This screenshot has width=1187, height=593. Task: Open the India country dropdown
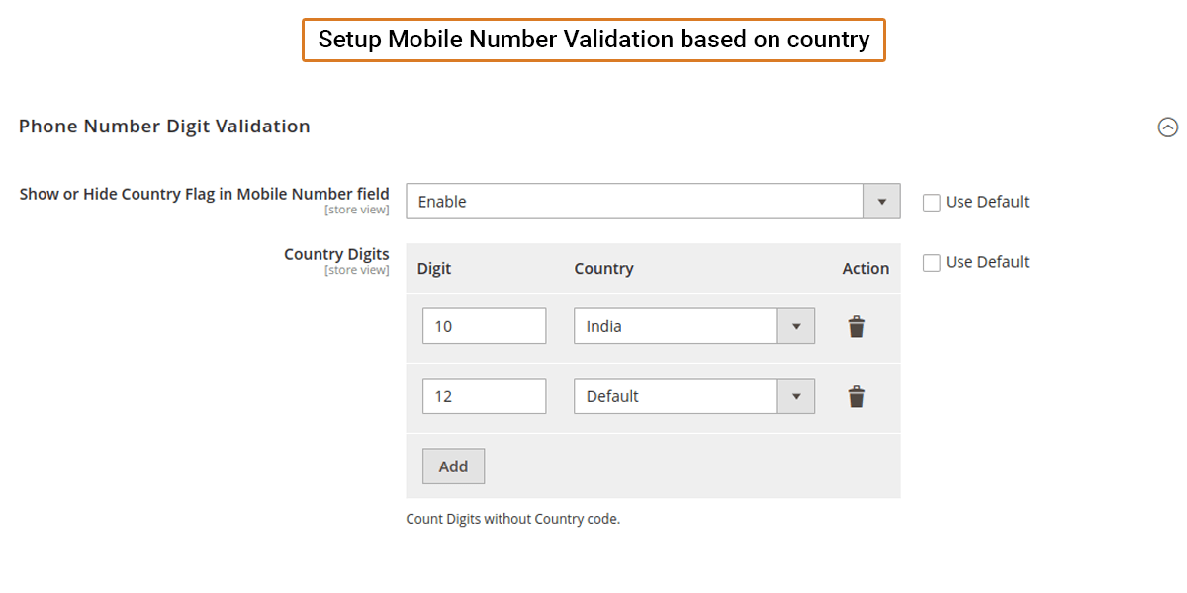click(693, 326)
